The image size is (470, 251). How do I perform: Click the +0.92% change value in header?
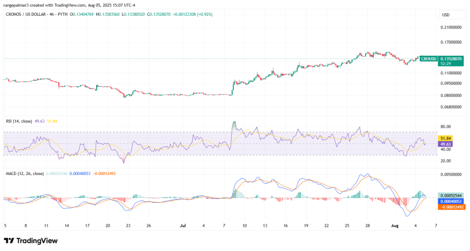(x=205, y=14)
